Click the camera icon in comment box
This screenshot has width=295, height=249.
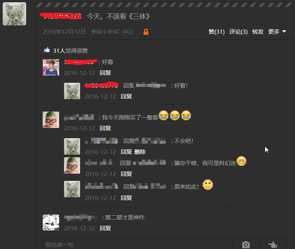[246, 245]
